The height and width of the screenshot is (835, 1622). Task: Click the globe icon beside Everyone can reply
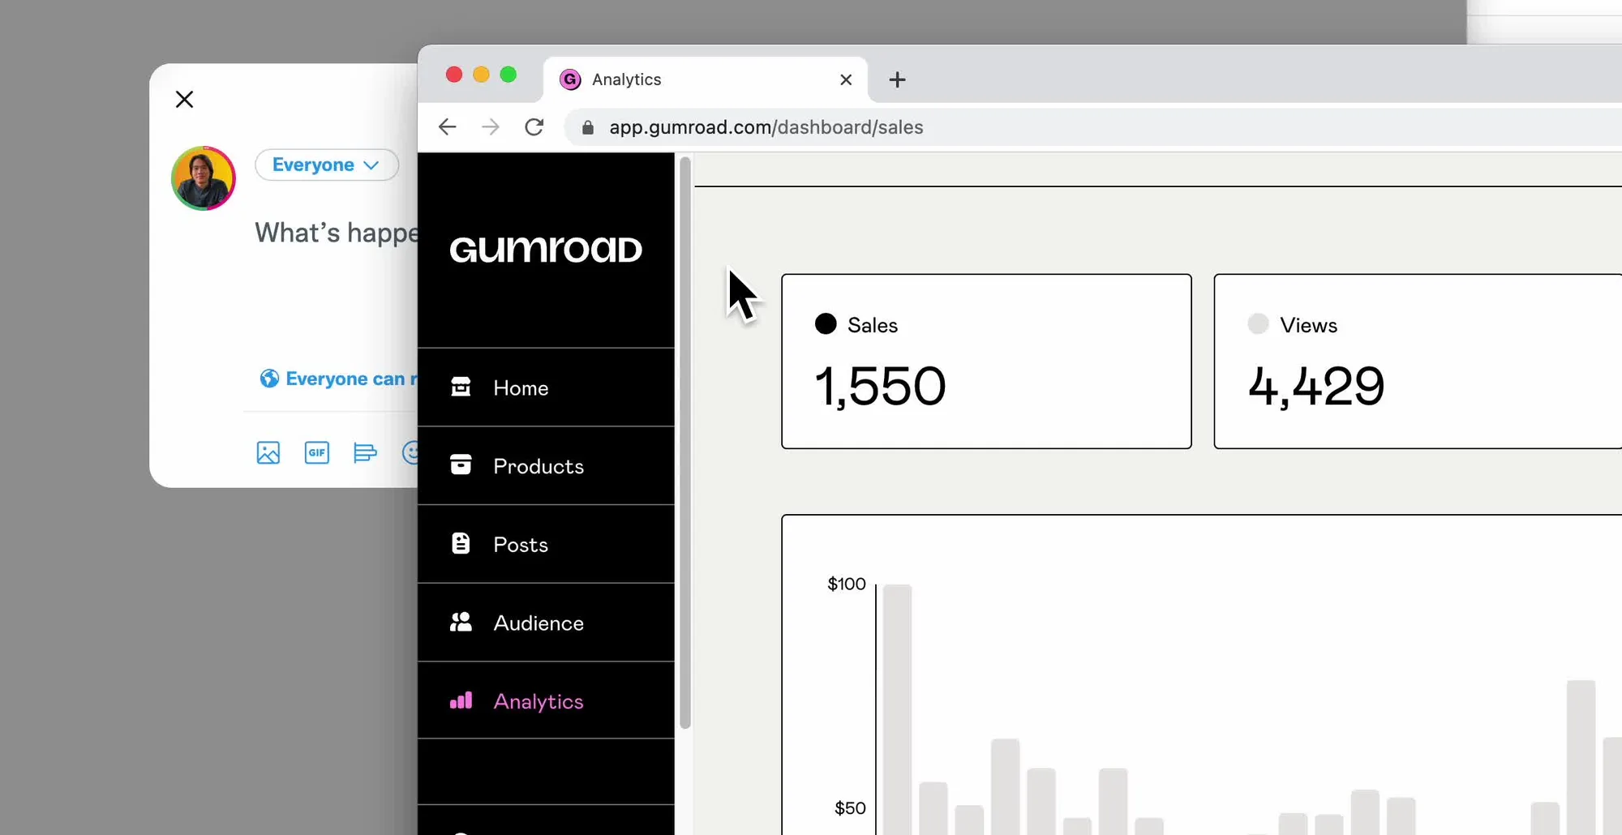point(269,379)
